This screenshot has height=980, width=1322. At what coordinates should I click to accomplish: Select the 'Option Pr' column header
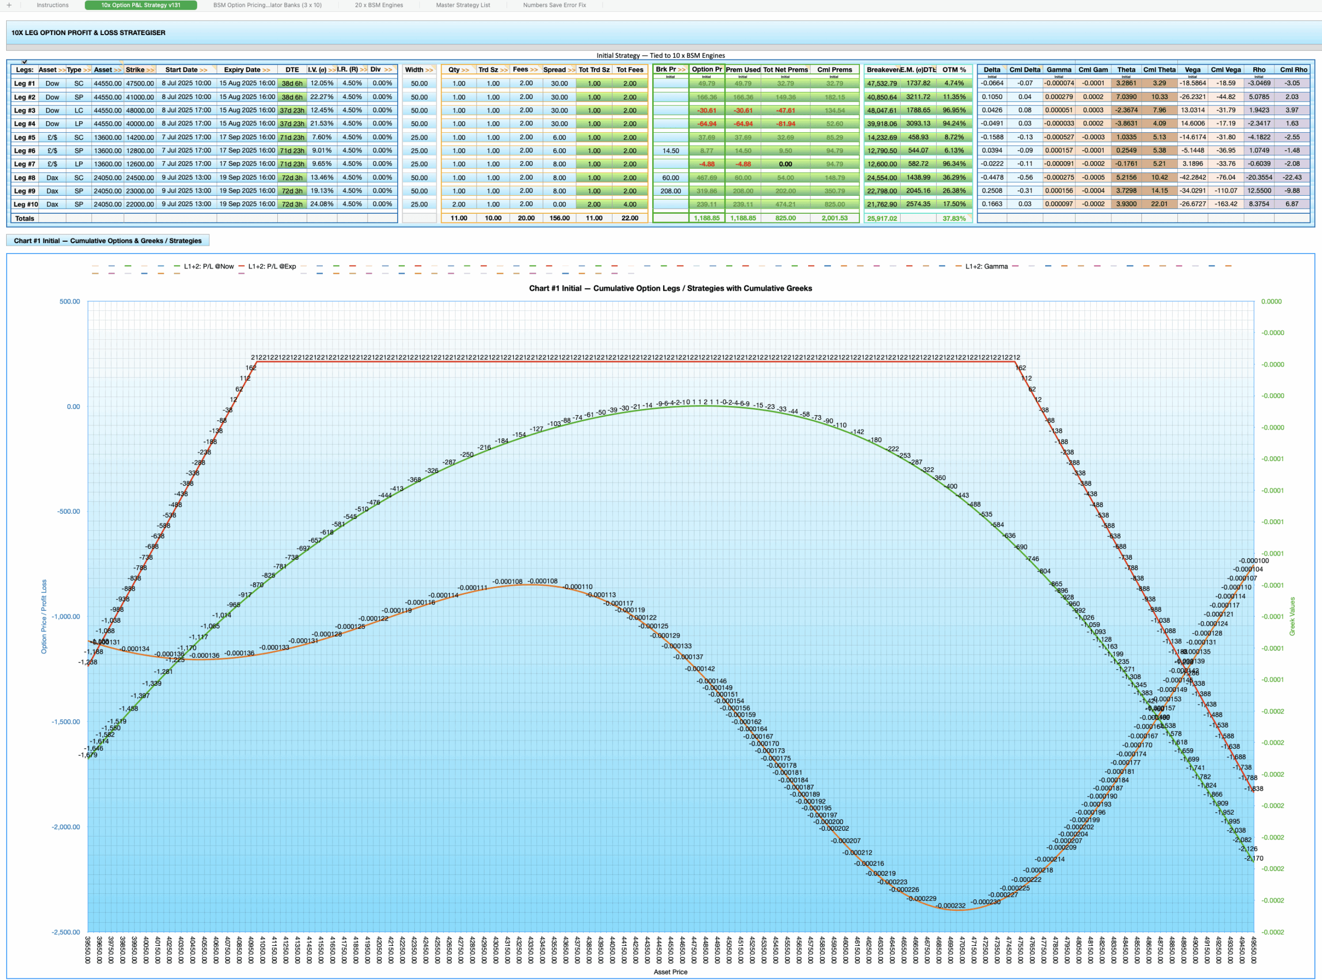click(706, 70)
